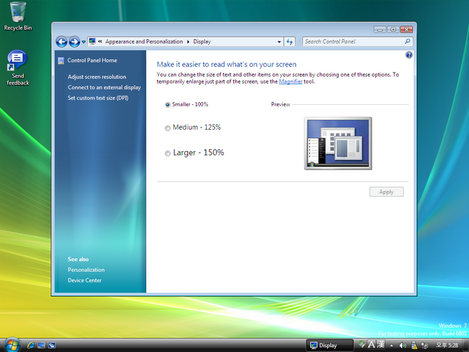This screenshot has width=469, height=352.
Task: Open Set custom text size (DPI)
Action: tap(98, 98)
